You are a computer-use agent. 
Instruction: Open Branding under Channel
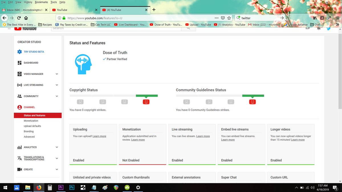tap(28, 131)
